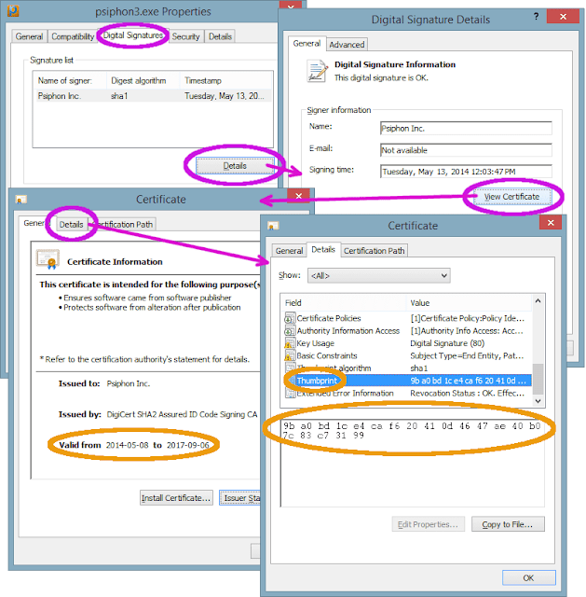Click the Key Usage warning icon
The height and width of the screenshot is (597, 586).
290,343
